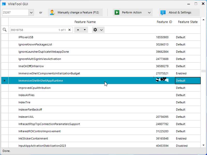The image size is (207, 155).
Task: Expand the build number 25267 dropdown
Action: coord(31,12)
